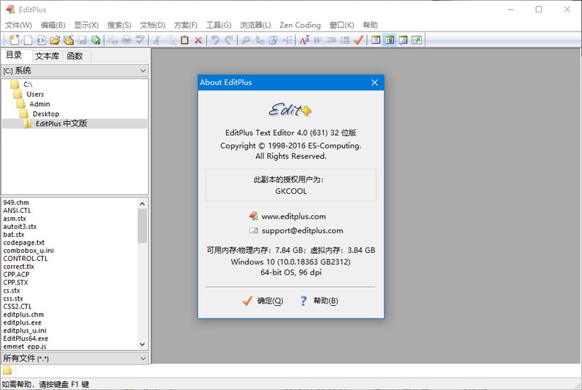582x390 pixels.
Task: Open the 显示(X) menu
Action: pyautogui.click(x=86, y=25)
